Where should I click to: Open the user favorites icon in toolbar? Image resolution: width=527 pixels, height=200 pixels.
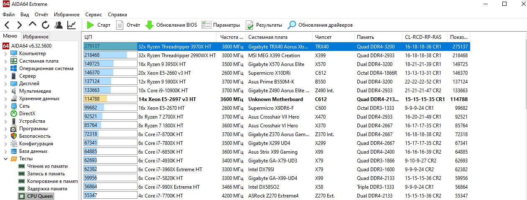point(59,25)
